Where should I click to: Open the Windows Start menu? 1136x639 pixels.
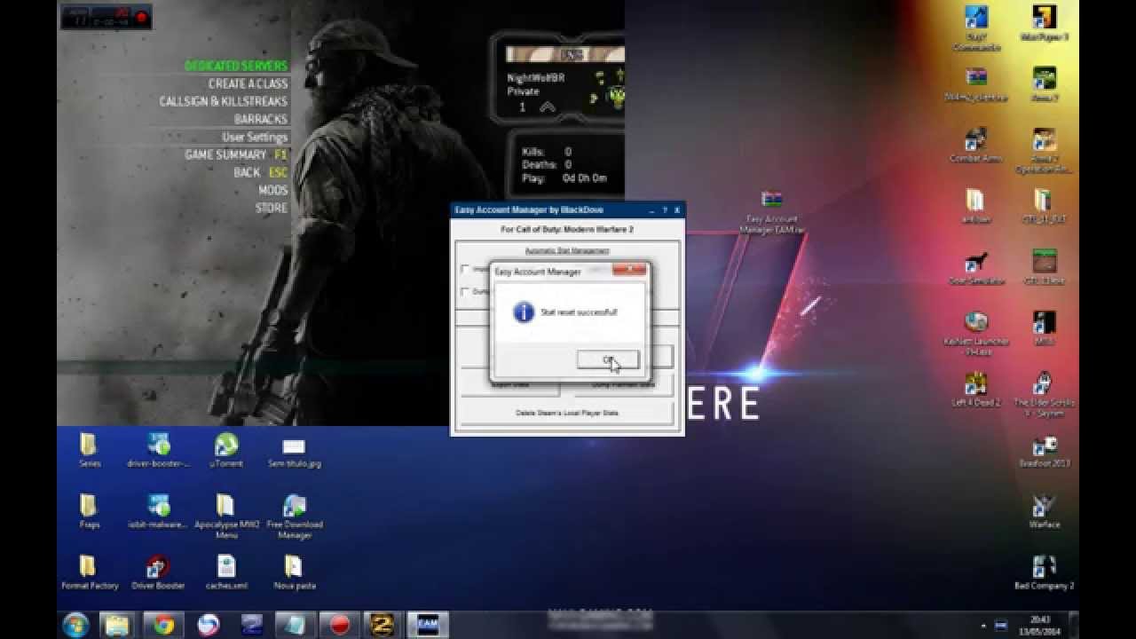(75, 624)
